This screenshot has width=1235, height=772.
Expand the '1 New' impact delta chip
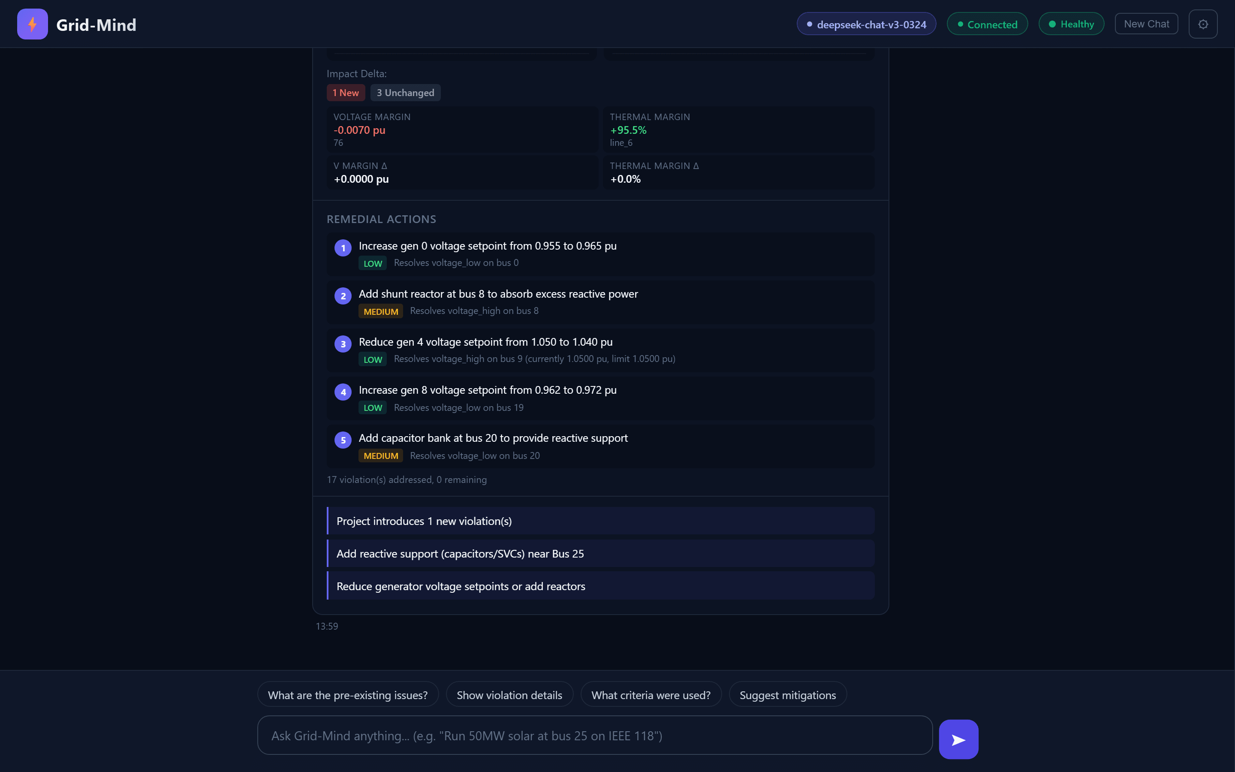(346, 92)
